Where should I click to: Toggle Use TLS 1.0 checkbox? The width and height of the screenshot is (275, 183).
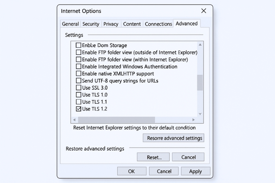pyautogui.click(x=79, y=95)
